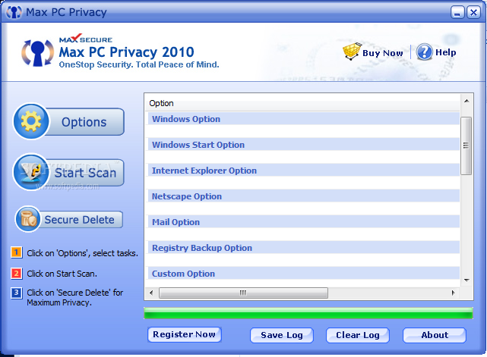
Task: Click the title bar keyhole app icon
Action: point(14,12)
